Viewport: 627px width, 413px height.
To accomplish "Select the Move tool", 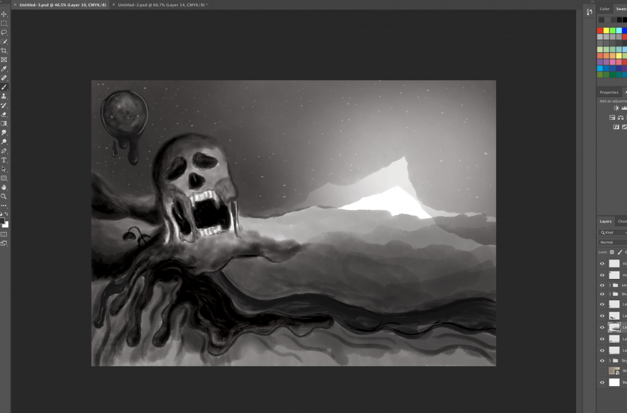I will [4, 14].
